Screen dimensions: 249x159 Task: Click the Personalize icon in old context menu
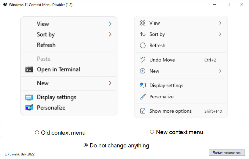tap(29, 108)
